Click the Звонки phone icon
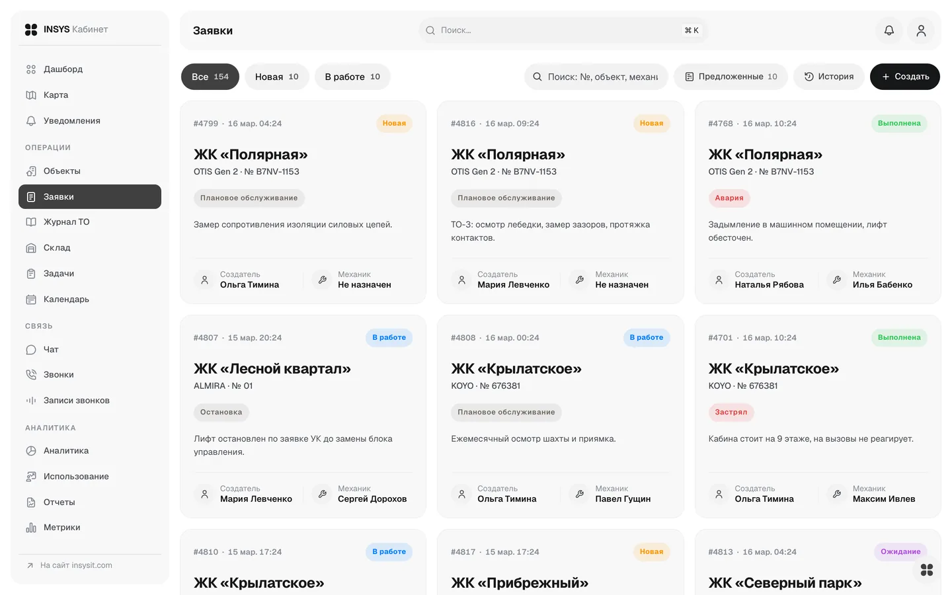This screenshot has height=595, width=952. (x=31, y=375)
